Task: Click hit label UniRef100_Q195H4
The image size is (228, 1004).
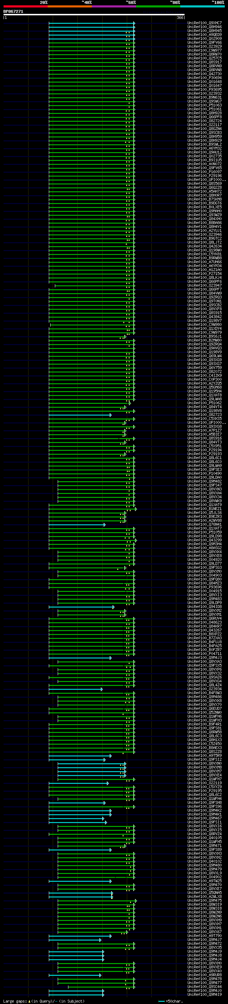Action: [204, 391]
